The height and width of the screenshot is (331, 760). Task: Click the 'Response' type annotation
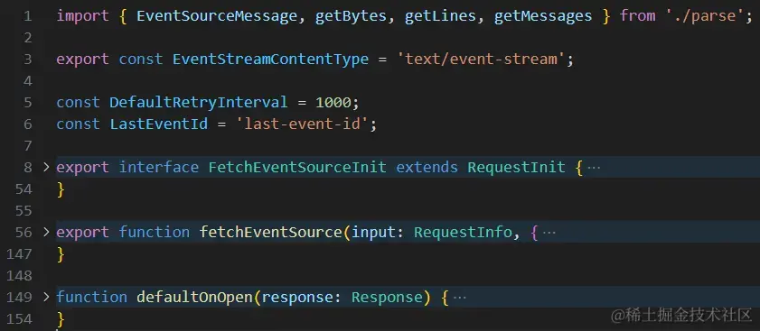pyautogui.click(x=387, y=297)
